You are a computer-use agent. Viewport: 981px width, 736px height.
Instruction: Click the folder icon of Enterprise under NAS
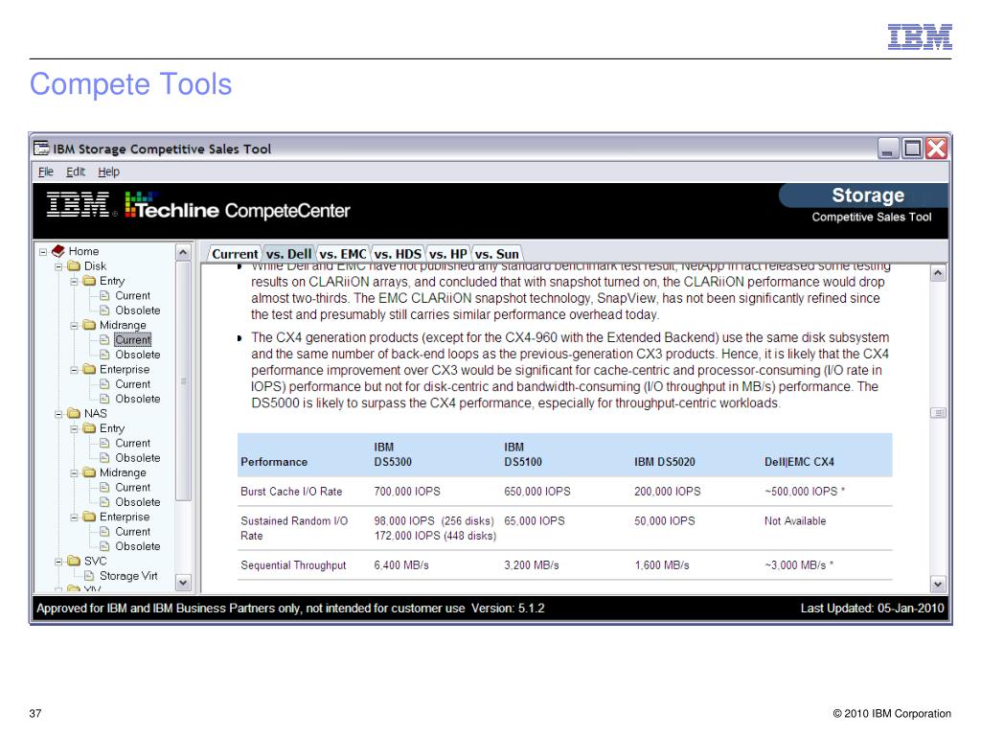pyautogui.click(x=89, y=517)
